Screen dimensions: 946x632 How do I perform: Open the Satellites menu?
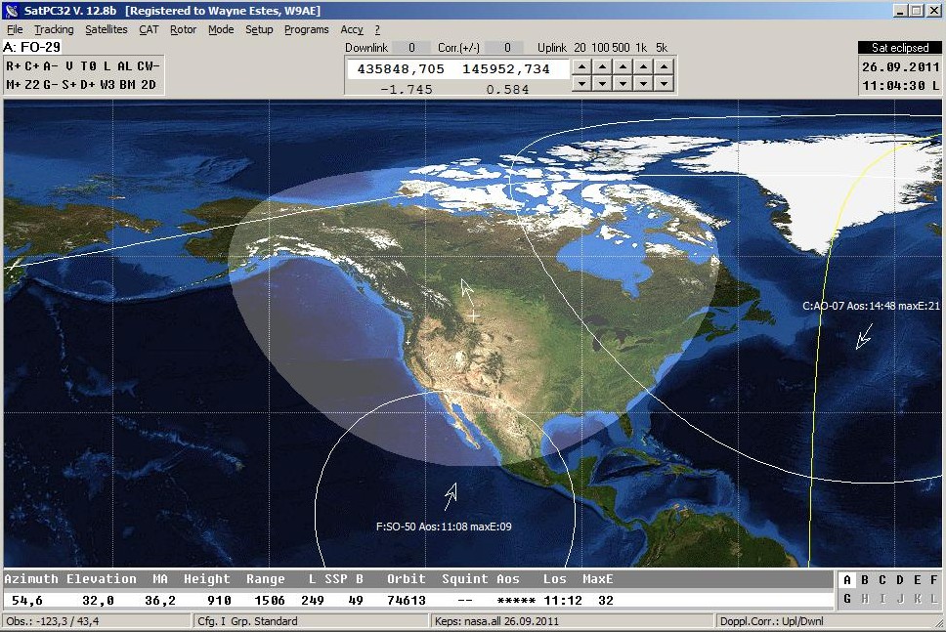tap(106, 29)
